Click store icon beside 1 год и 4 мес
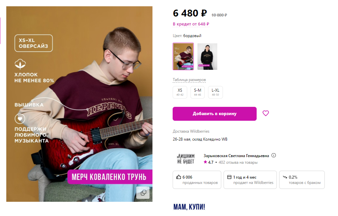The height and width of the screenshot is (216, 338). pyautogui.click(x=230, y=177)
